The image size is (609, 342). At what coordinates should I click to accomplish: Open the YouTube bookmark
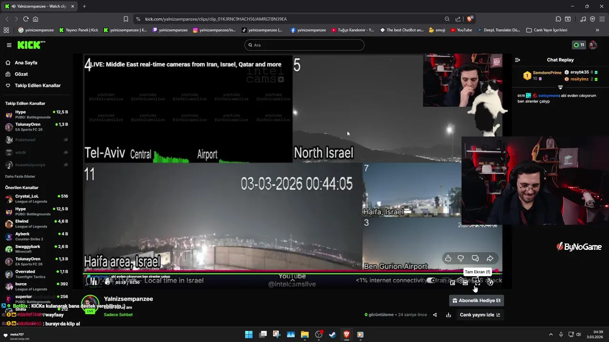point(461,30)
